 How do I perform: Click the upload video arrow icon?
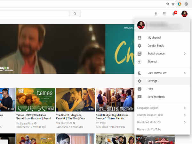pyautogui.click(x=156, y=14)
